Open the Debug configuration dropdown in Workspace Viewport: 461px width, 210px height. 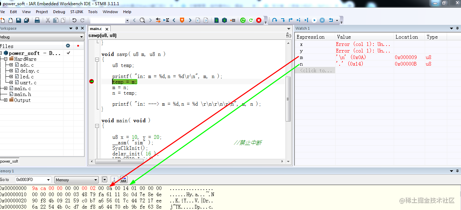tap(82, 37)
